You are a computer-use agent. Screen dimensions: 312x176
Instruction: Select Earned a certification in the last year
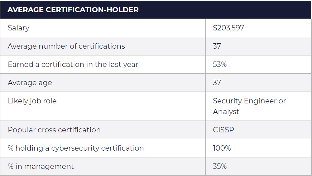(x=73, y=64)
